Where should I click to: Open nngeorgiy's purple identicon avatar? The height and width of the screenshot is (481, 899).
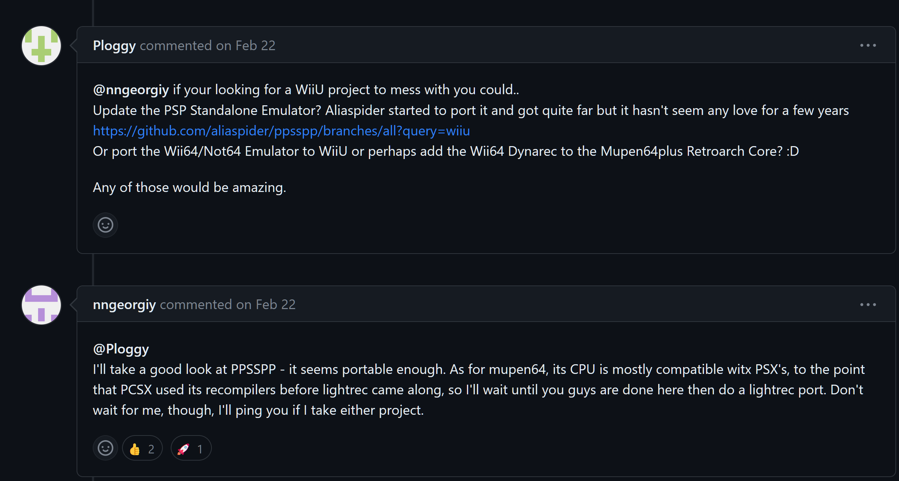point(41,305)
